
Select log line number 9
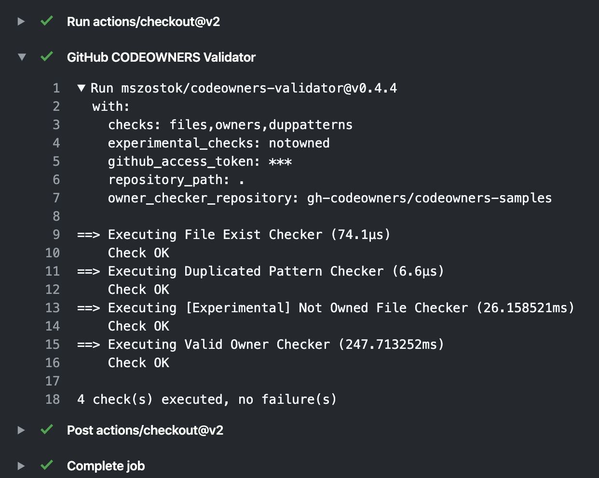pos(56,235)
